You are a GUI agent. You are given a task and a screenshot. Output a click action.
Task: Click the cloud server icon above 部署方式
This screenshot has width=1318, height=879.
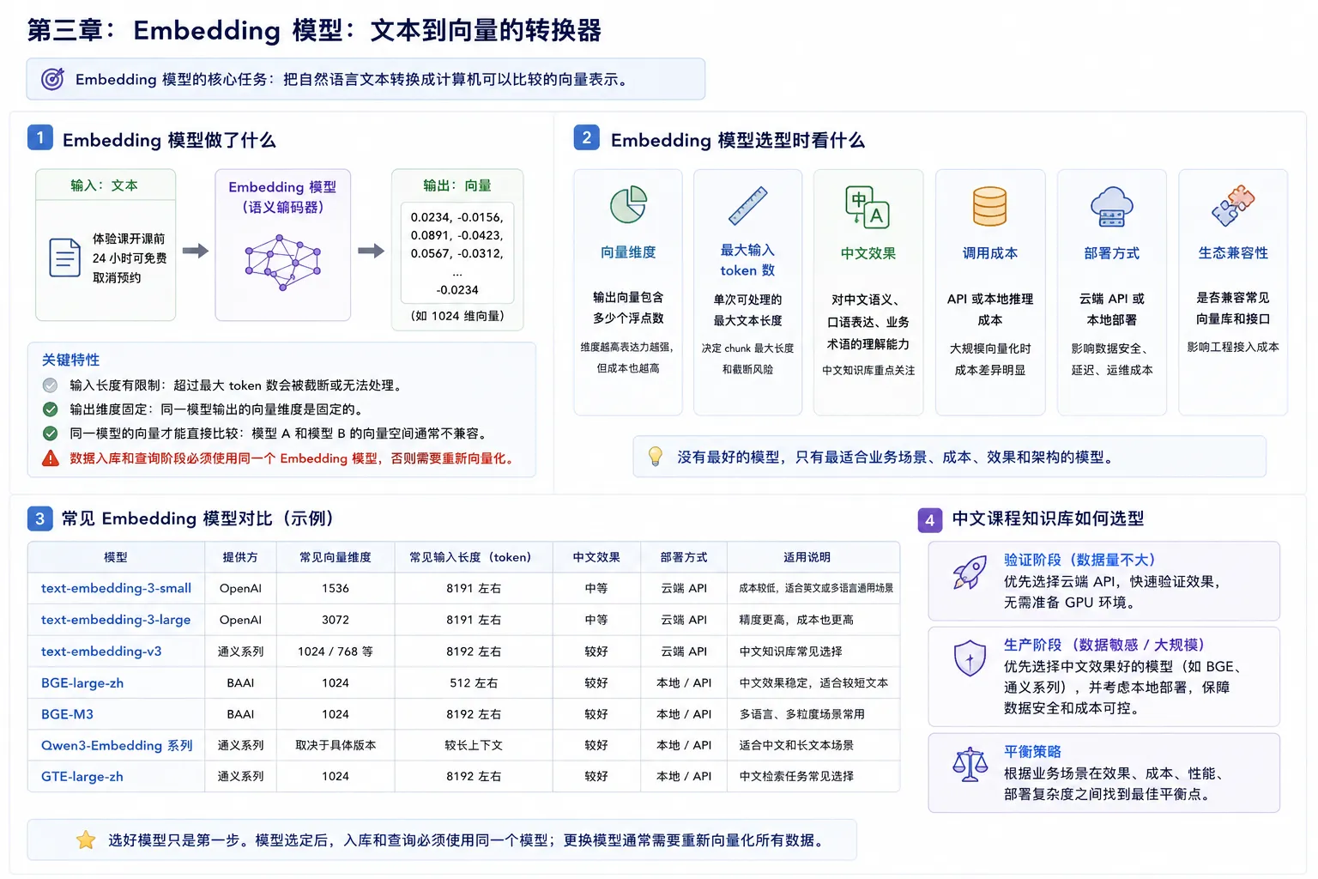1111,207
